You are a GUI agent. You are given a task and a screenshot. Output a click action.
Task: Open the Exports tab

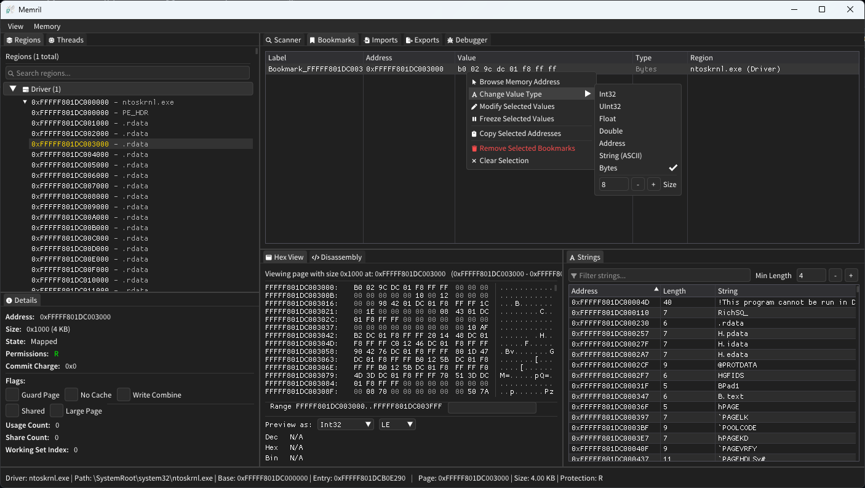(x=422, y=40)
